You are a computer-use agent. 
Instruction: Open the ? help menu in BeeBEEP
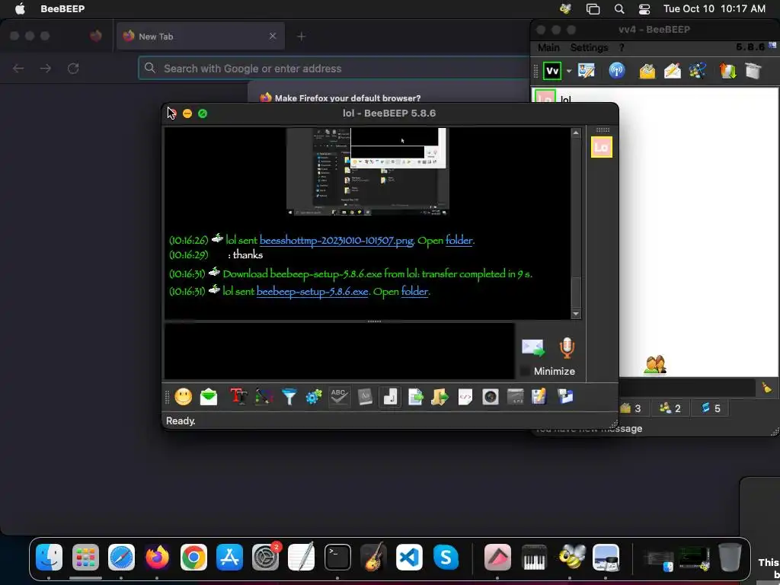(x=622, y=48)
